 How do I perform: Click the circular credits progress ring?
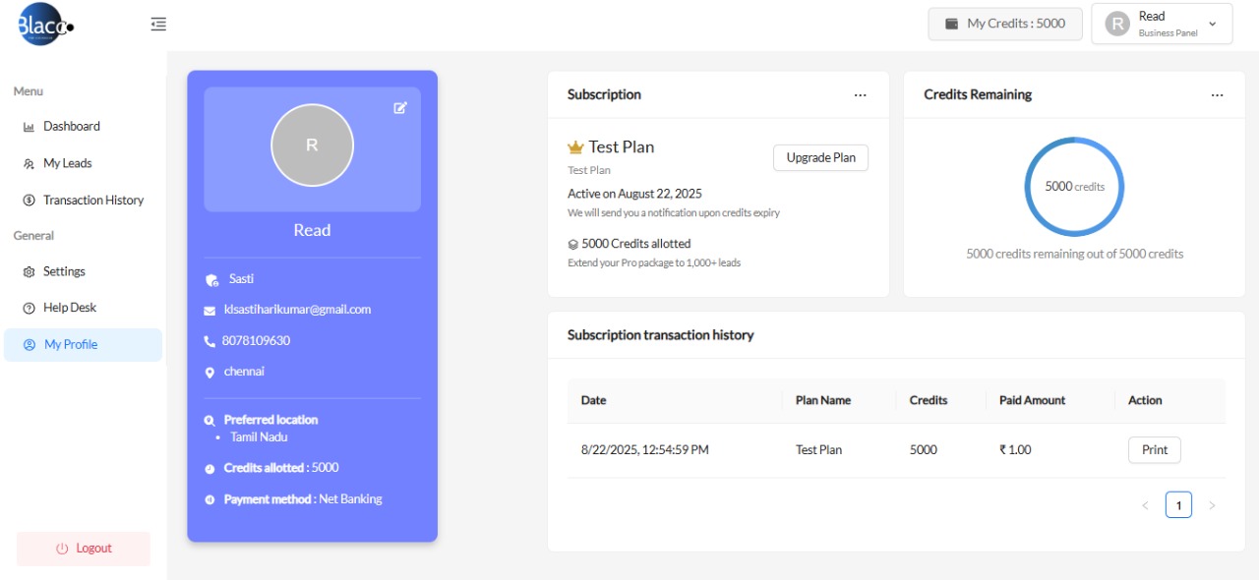[x=1074, y=187]
